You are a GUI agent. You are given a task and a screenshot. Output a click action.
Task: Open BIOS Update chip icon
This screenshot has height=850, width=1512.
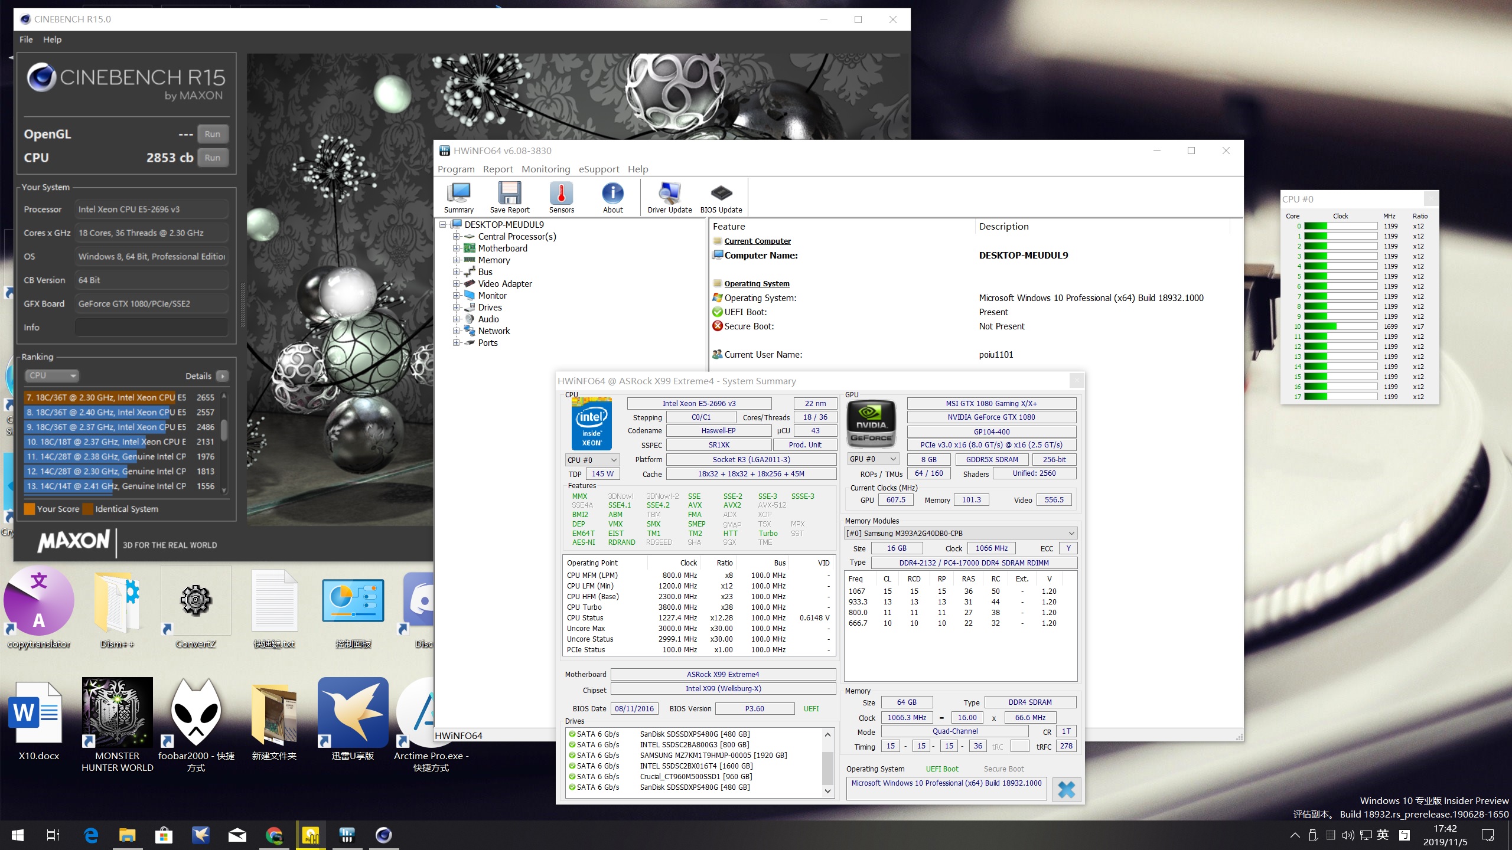pyautogui.click(x=721, y=197)
